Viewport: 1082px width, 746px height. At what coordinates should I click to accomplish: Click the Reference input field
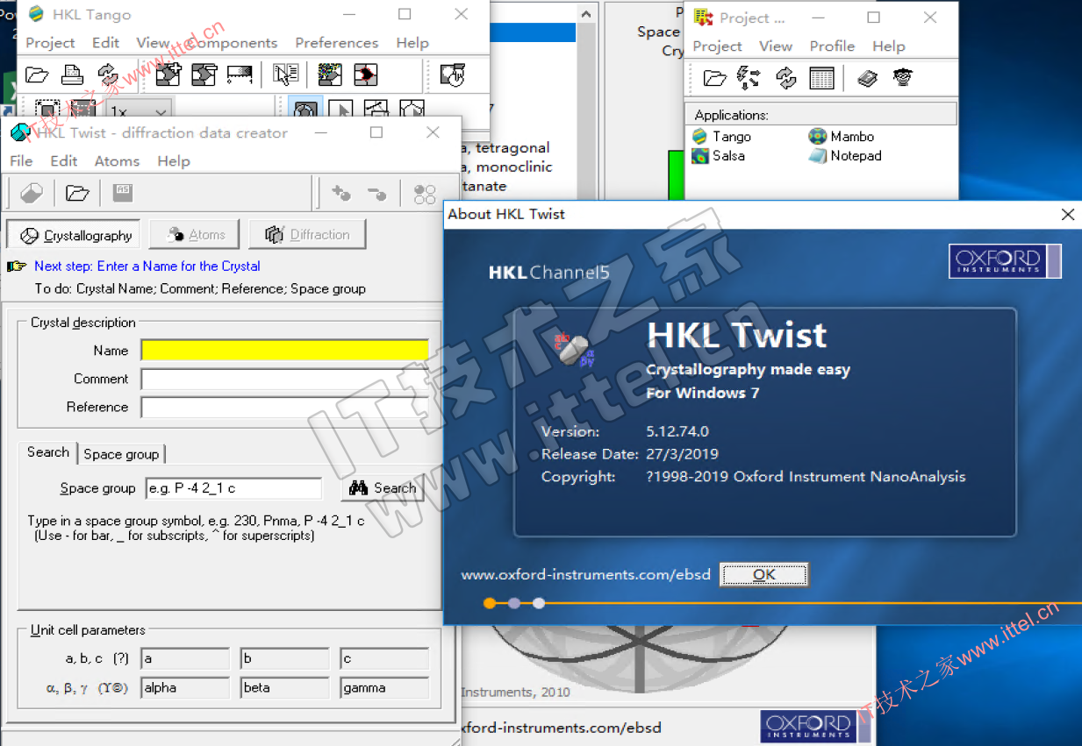284,407
